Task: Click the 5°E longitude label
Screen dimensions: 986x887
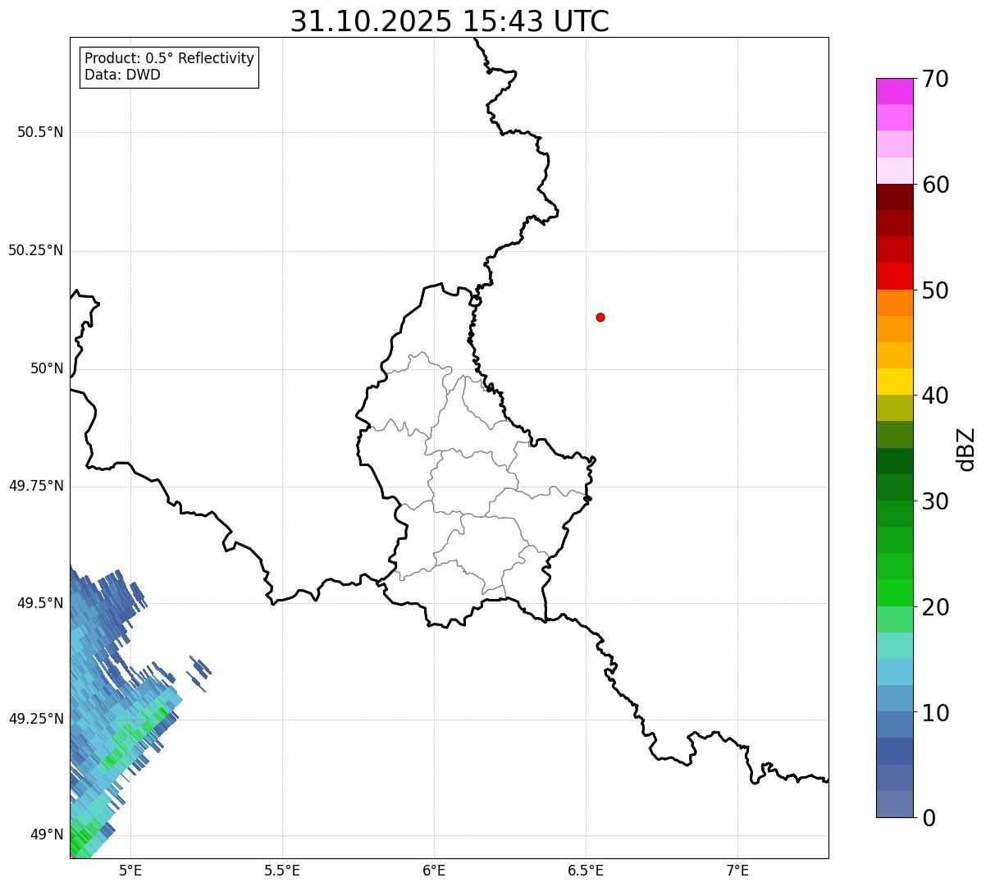Action: pyautogui.click(x=130, y=871)
